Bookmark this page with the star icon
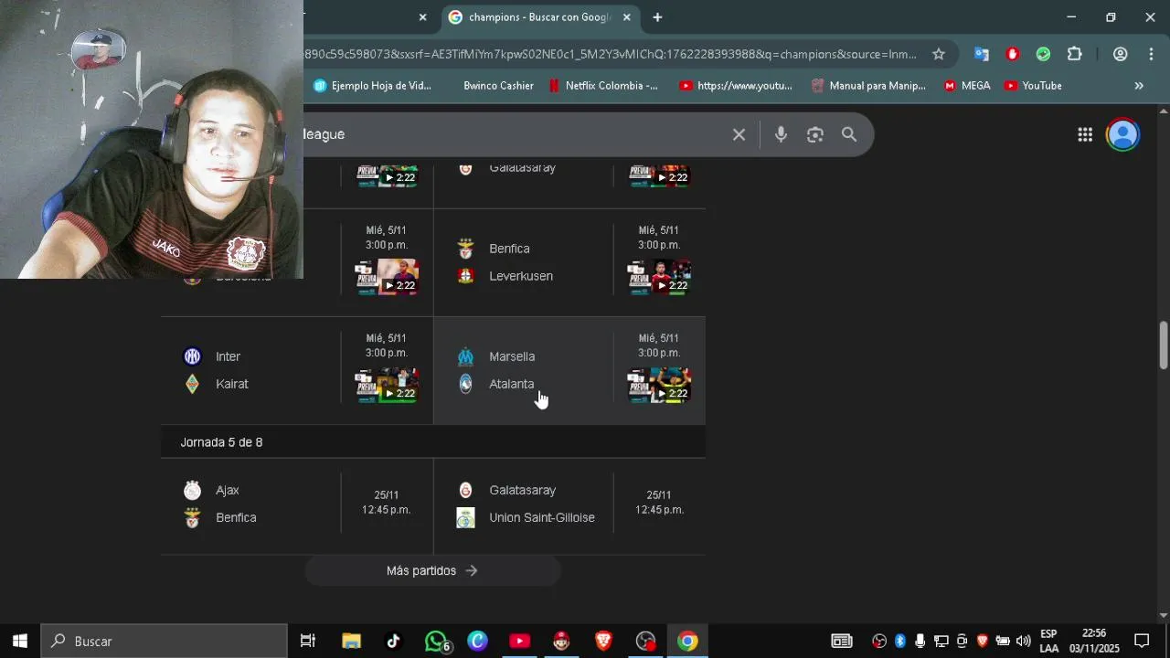The width and height of the screenshot is (1170, 658). click(939, 54)
